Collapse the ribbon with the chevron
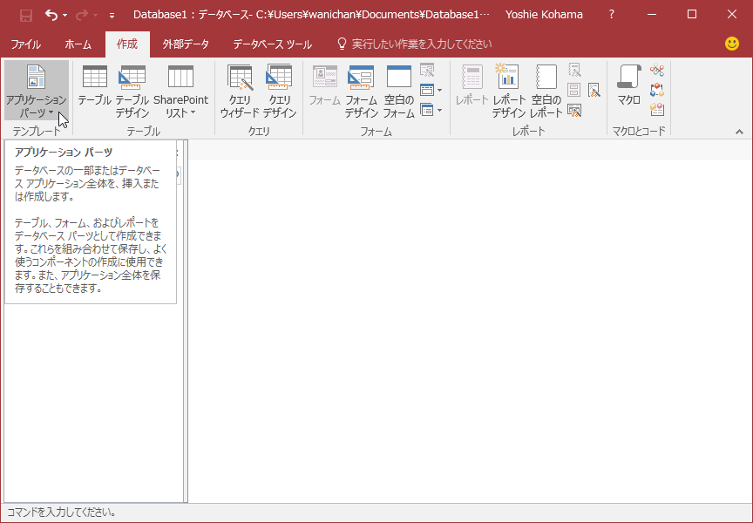753x523 pixels. 740,132
